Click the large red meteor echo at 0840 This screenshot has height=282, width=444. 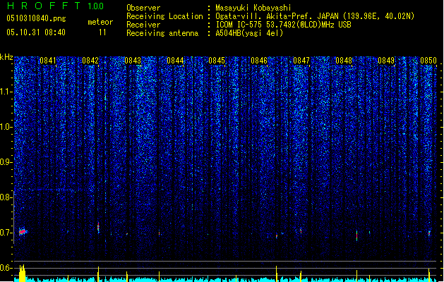pos(23,232)
